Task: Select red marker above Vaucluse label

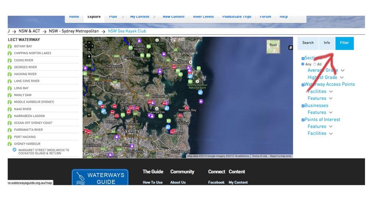Action: 180,115
